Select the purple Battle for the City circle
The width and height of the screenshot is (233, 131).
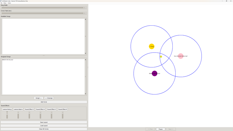pos(155,74)
